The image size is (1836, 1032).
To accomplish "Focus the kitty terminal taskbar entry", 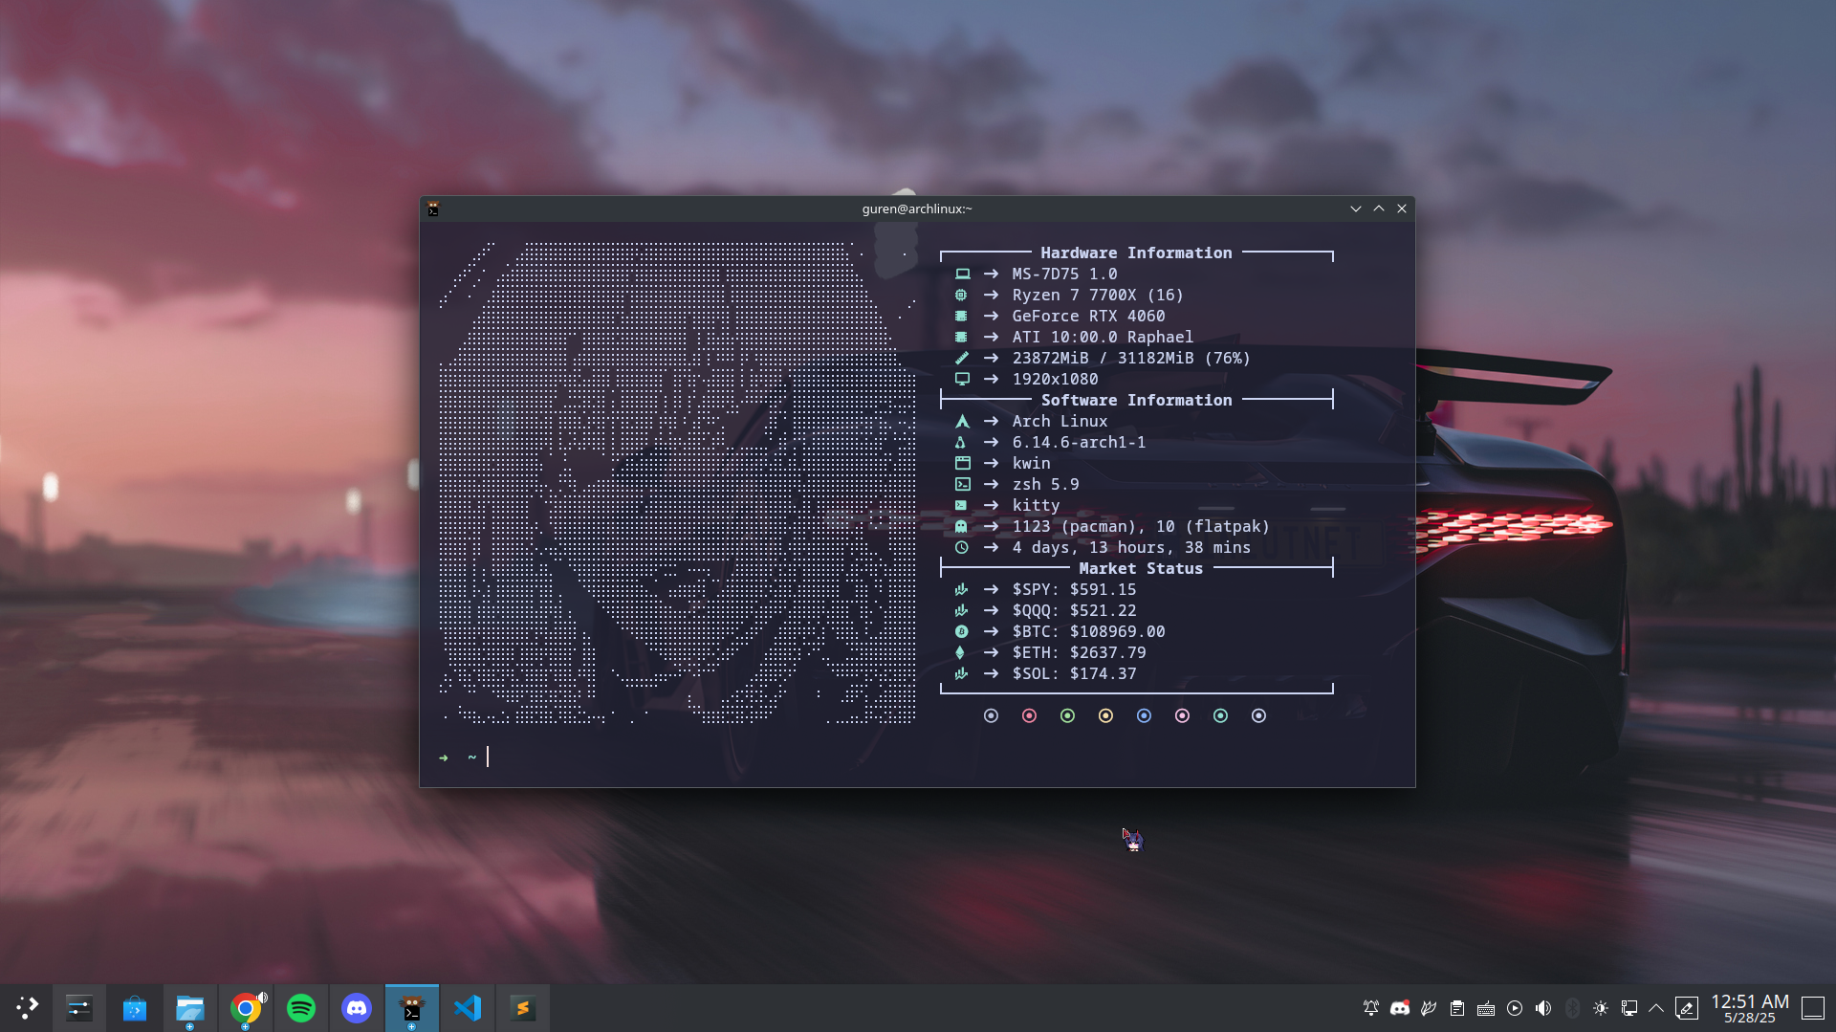I will 412,1007.
